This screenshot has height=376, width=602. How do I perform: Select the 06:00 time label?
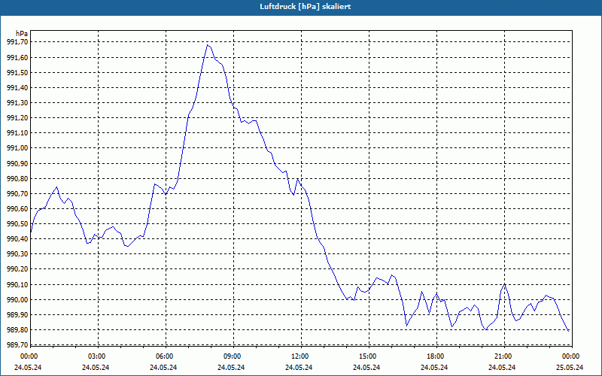164,356
